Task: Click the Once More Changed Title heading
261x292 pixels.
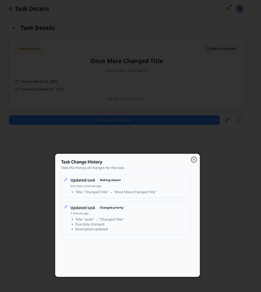Action: coord(127,61)
